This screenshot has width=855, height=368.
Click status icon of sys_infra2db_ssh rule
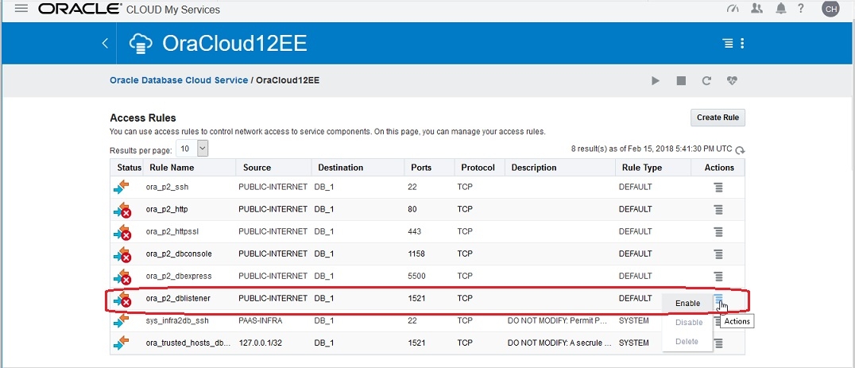click(121, 321)
